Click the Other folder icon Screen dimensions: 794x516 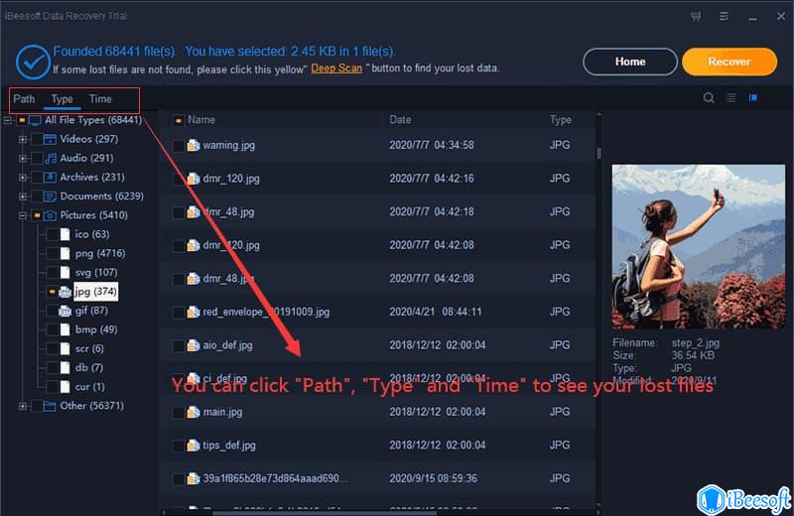pyautogui.click(x=49, y=406)
